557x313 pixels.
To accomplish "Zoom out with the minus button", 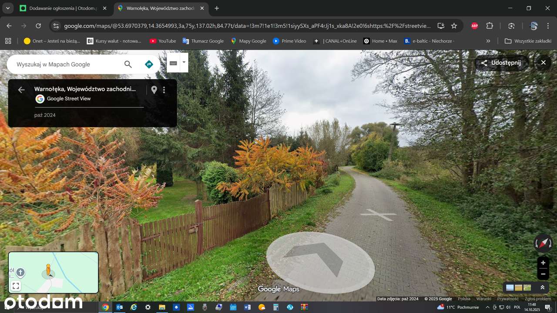I will (x=543, y=274).
